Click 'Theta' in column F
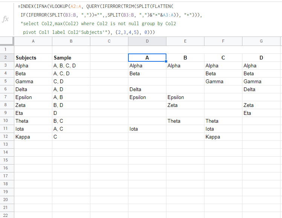 click(x=223, y=121)
